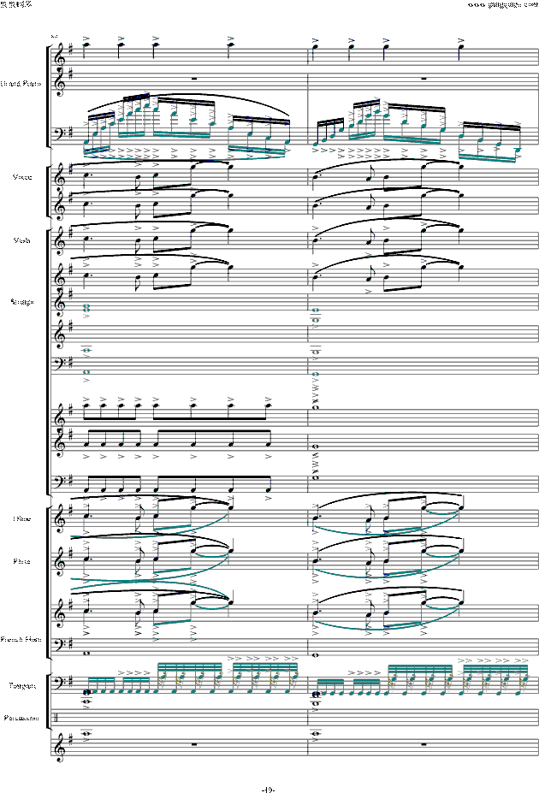
Task: Click the Oboe instrument label
Action: pos(23,518)
